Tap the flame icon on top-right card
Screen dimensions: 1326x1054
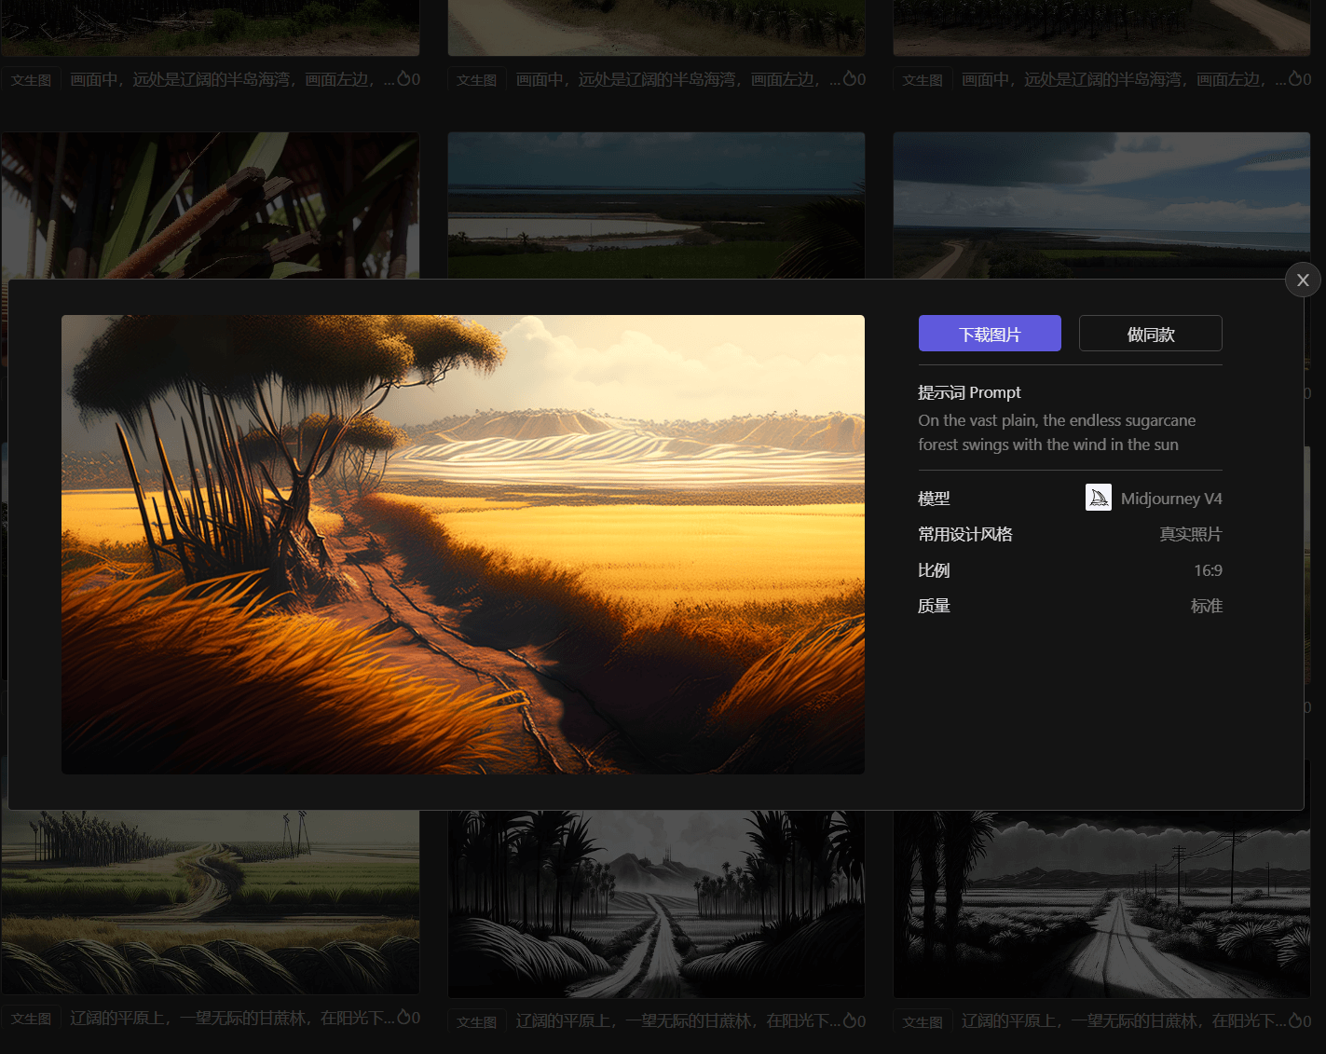click(x=1295, y=79)
